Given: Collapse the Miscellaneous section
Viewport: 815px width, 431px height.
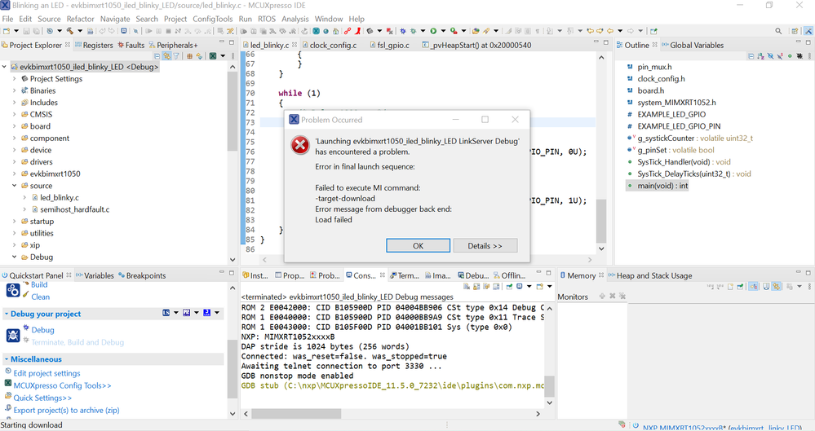Looking at the screenshot, I should [x=7, y=358].
